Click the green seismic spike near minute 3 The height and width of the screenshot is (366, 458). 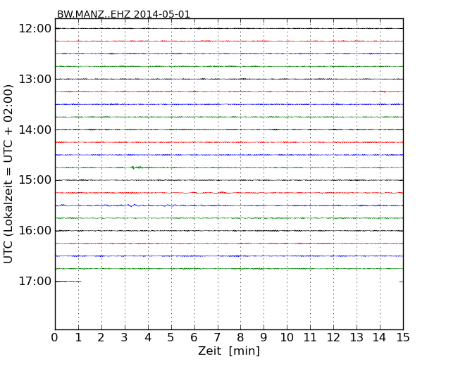pyautogui.click(x=137, y=168)
